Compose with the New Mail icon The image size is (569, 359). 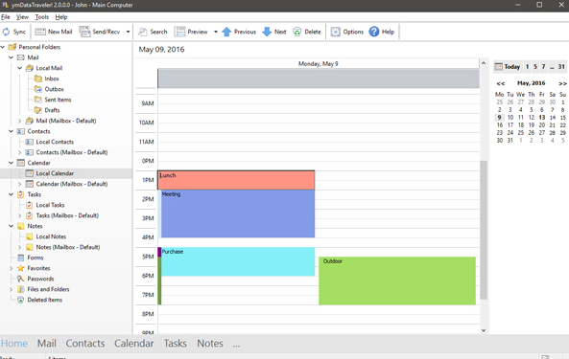click(40, 32)
